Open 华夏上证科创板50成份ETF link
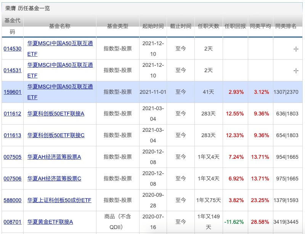Viewport: 305px width, 234px height. tap(59, 200)
